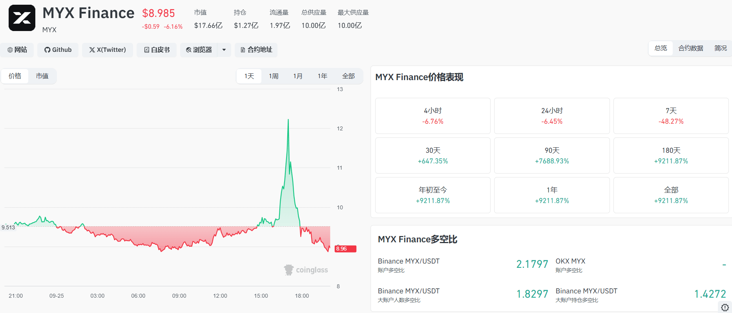Click the -6.16% price change text
Screen dimensions: 732x313
point(173,27)
